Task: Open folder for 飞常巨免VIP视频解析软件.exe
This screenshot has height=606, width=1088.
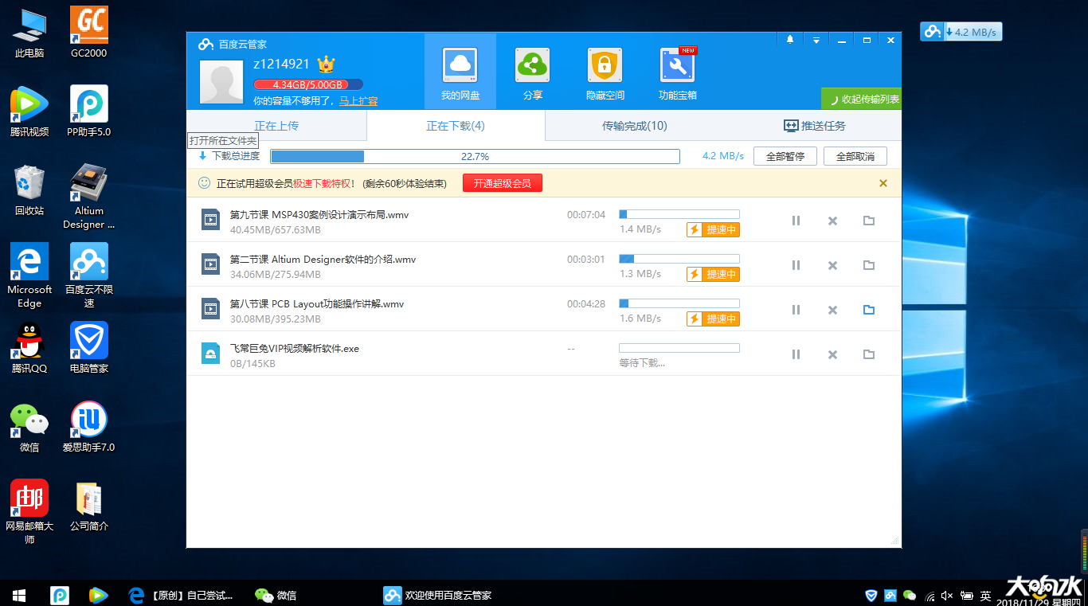Action: pyautogui.click(x=869, y=354)
